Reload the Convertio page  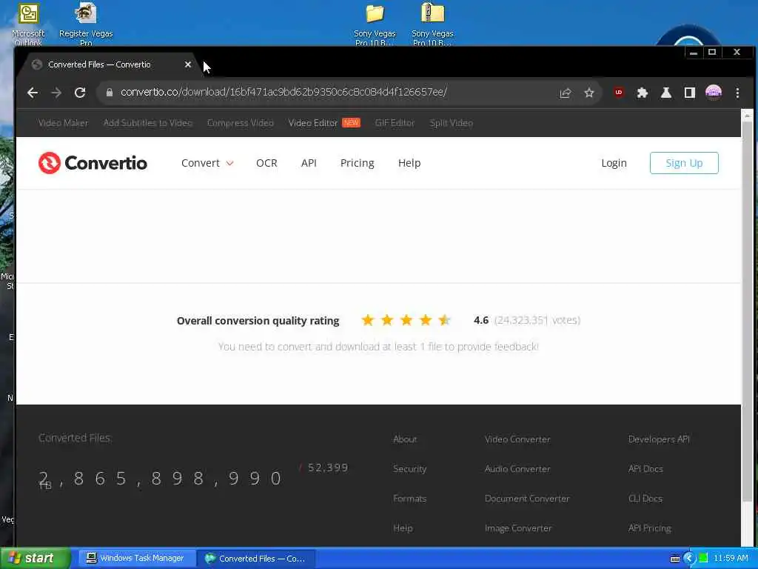click(80, 93)
